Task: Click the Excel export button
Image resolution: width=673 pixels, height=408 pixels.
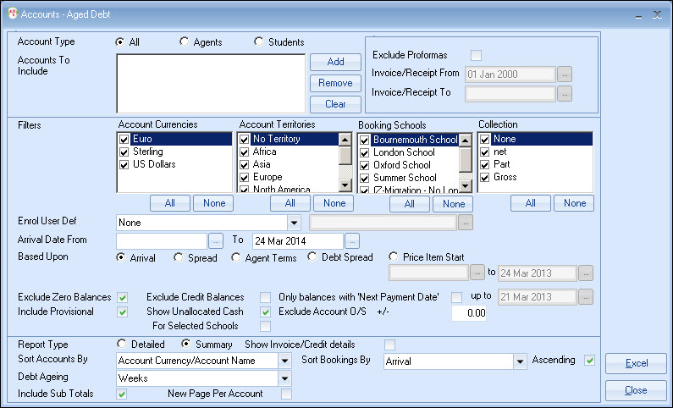Action: point(636,363)
